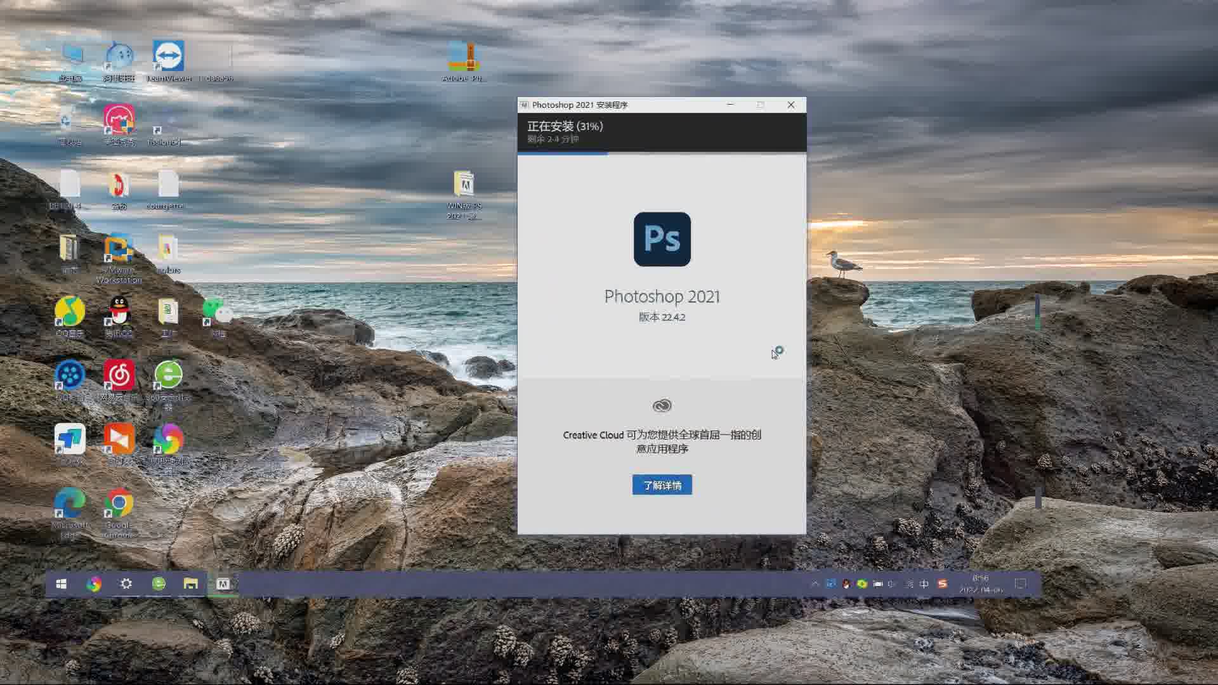Open the taskbar clock and date
Screen dimensions: 1218x685
pyautogui.click(x=981, y=584)
